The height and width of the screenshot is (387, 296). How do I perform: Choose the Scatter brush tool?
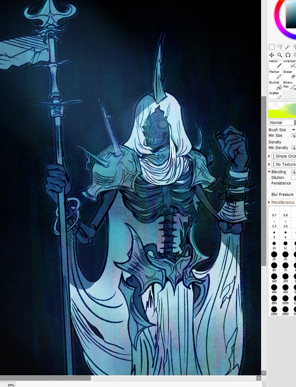[x=275, y=95]
